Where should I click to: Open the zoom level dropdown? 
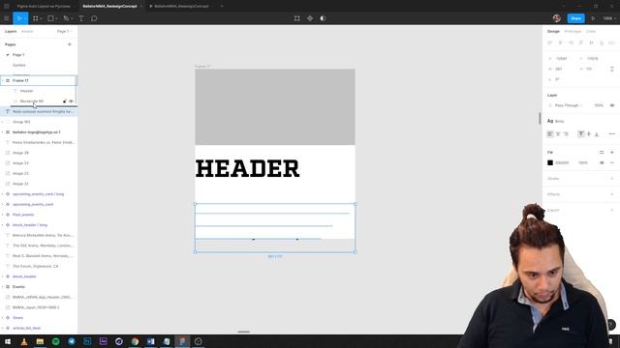(609, 18)
